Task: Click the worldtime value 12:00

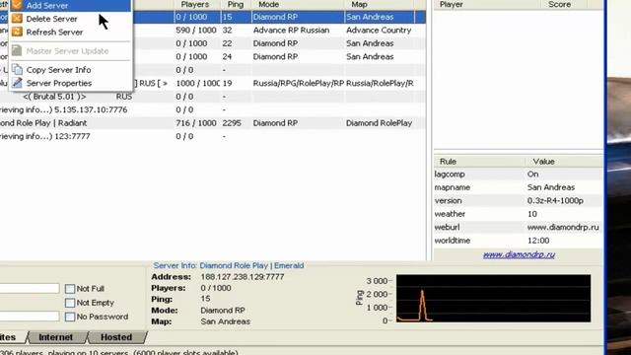Action: (x=538, y=241)
